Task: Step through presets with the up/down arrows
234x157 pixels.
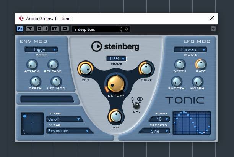Action: point(121,29)
